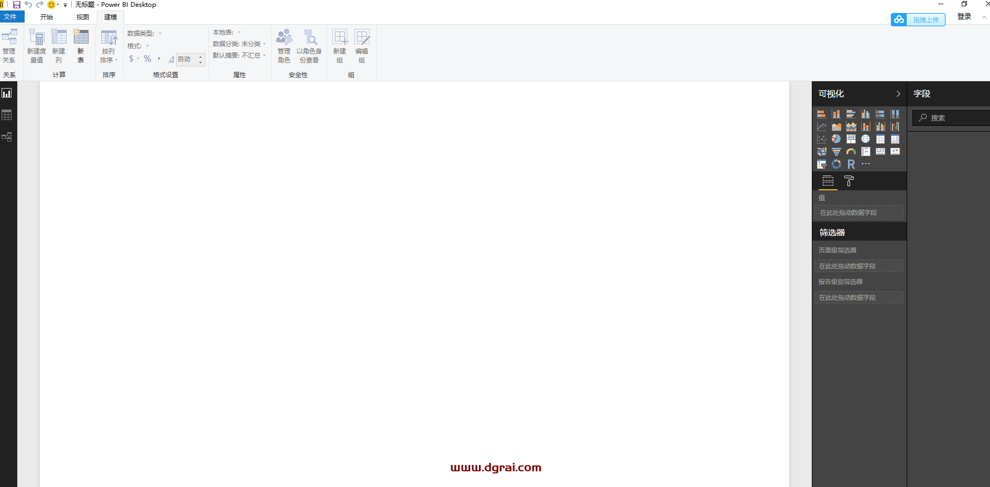
Task: Open the 文件 menu
Action: (12, 17)
